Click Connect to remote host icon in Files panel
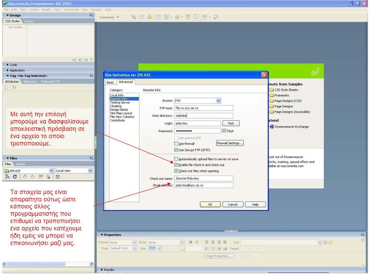Screen dimensions: 370x274 [7, 177]
